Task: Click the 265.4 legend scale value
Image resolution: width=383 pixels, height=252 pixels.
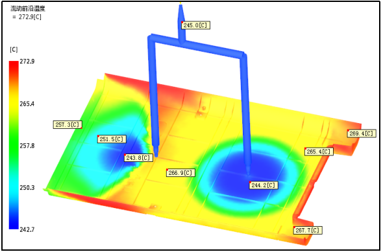Action: coord(27,104)
